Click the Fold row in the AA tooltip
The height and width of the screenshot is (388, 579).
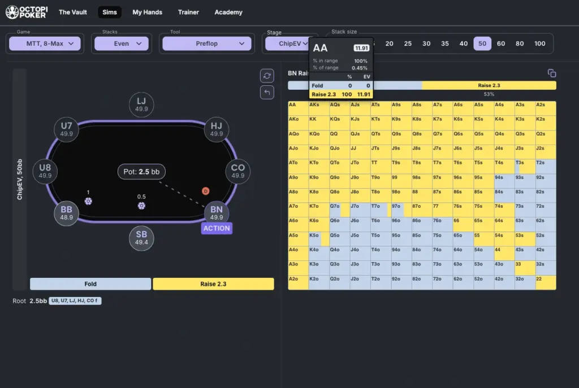tap(341, 86)
